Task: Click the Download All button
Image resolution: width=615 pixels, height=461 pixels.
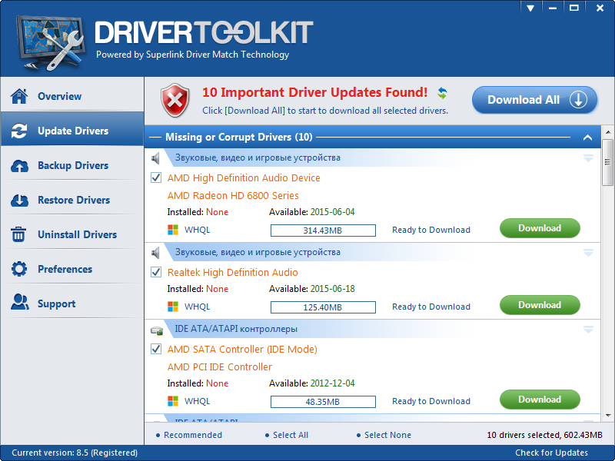Action: point(534,100)
